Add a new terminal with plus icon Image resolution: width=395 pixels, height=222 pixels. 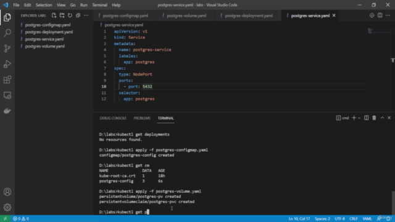pos(354,118)
